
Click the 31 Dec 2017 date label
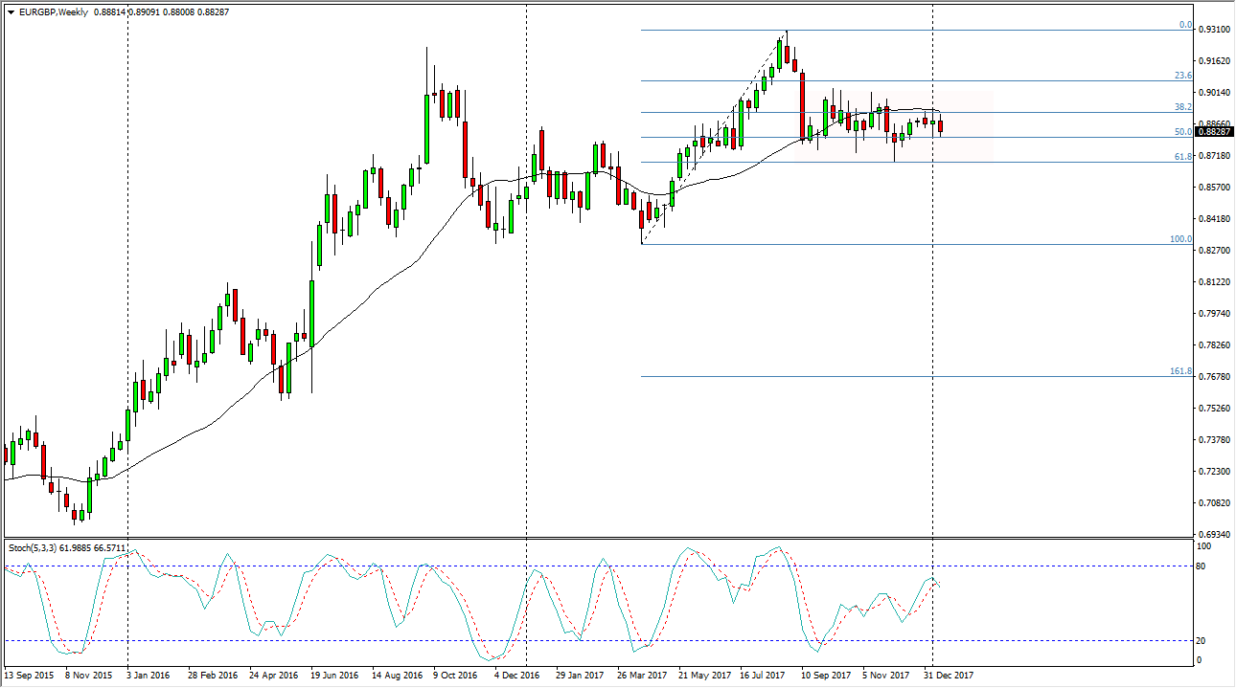point(949,676)
